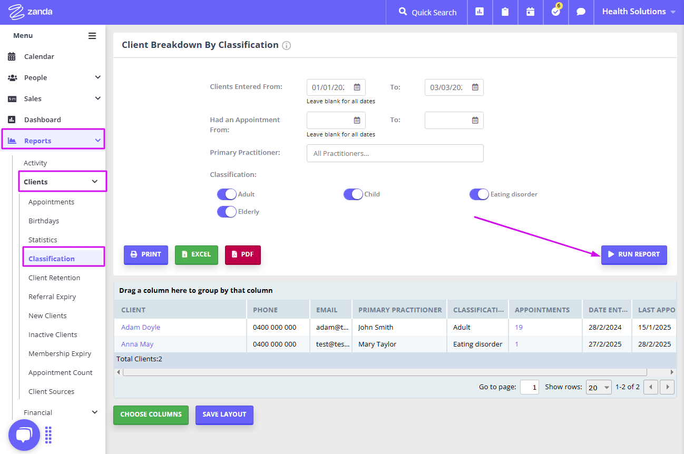Image resolution: width=684 pixels, height=454 pixels.
Task: Disable the Eating disorder toggle
Action: pyautogui.click(x=479, y=194)
